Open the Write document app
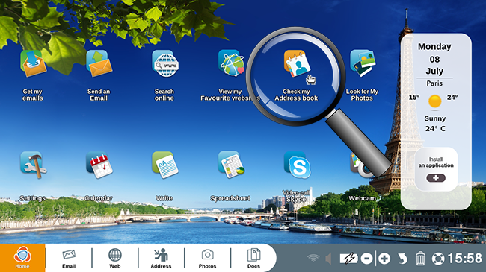The height and width of the screenshot is (272, 486). coord(165,165)
